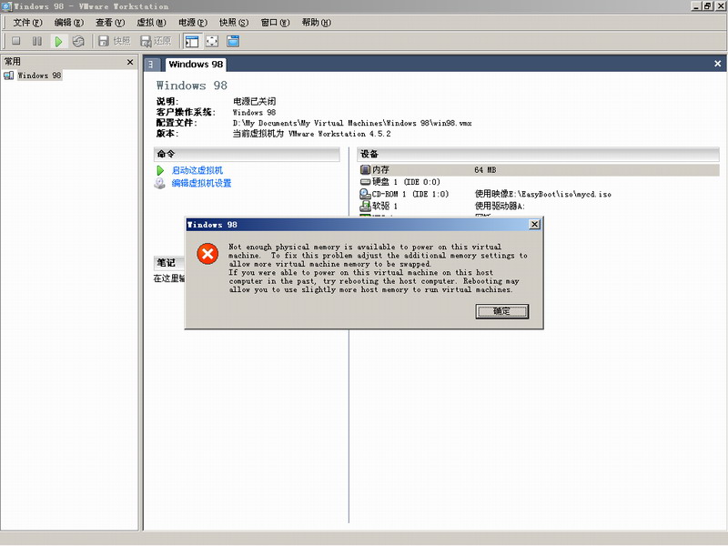The height and width of the screenshot is (546, 728).
Task: Click the red error icon in the dialog
Action: 207,254
